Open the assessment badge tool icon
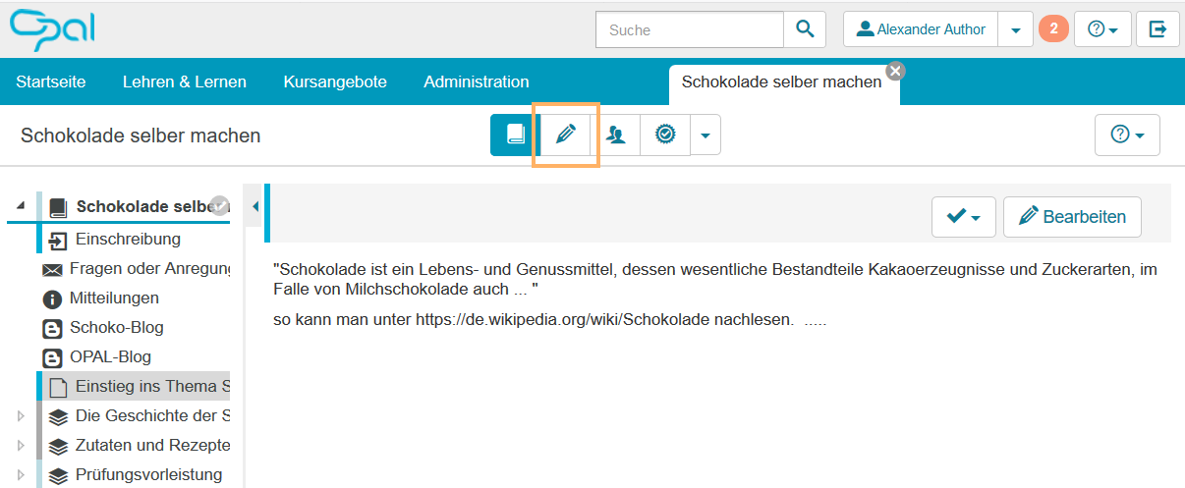 (665, 135)
